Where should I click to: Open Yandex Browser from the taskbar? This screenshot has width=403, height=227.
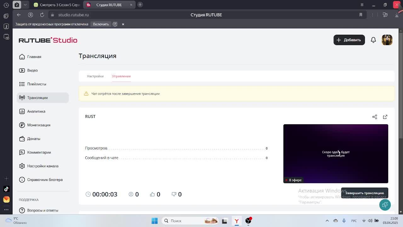pyautogui.click(x=236, y=221)
